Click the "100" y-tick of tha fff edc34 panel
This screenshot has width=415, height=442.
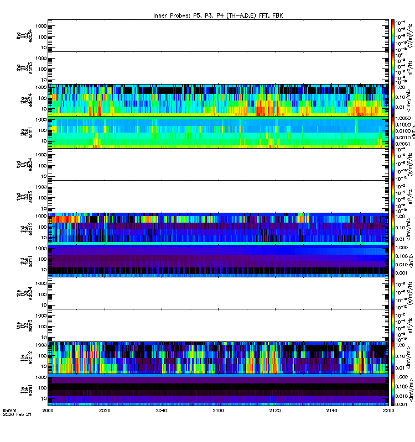(43, 37)
